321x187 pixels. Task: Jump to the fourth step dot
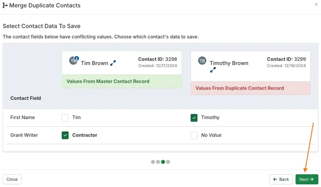click(x=168, y=162)
